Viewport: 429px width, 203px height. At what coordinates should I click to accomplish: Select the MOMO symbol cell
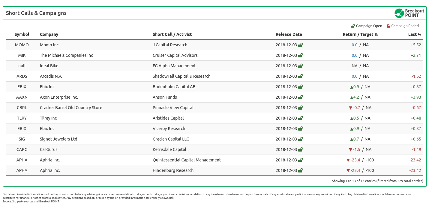pyautogui.click(x=22, y=45)
